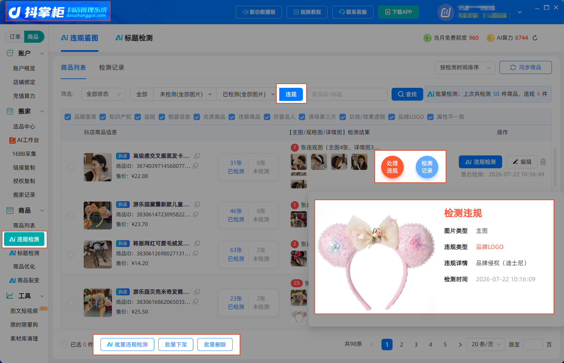Click the 工具 chart icon in sidebar
The width and height of the screenshot is (564, 363).
[x=10, y=296]
